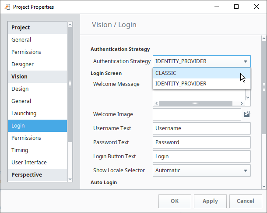Click the Perspective section header
Image resolution: width=267 pixels, height=213 pixels.
coord(37,175)
